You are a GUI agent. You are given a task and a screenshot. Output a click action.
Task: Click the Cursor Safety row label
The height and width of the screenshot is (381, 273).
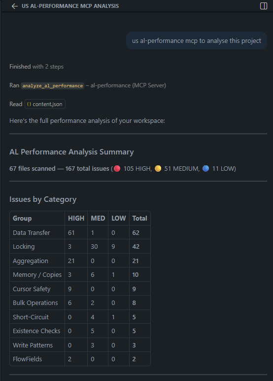pos(32,289)
